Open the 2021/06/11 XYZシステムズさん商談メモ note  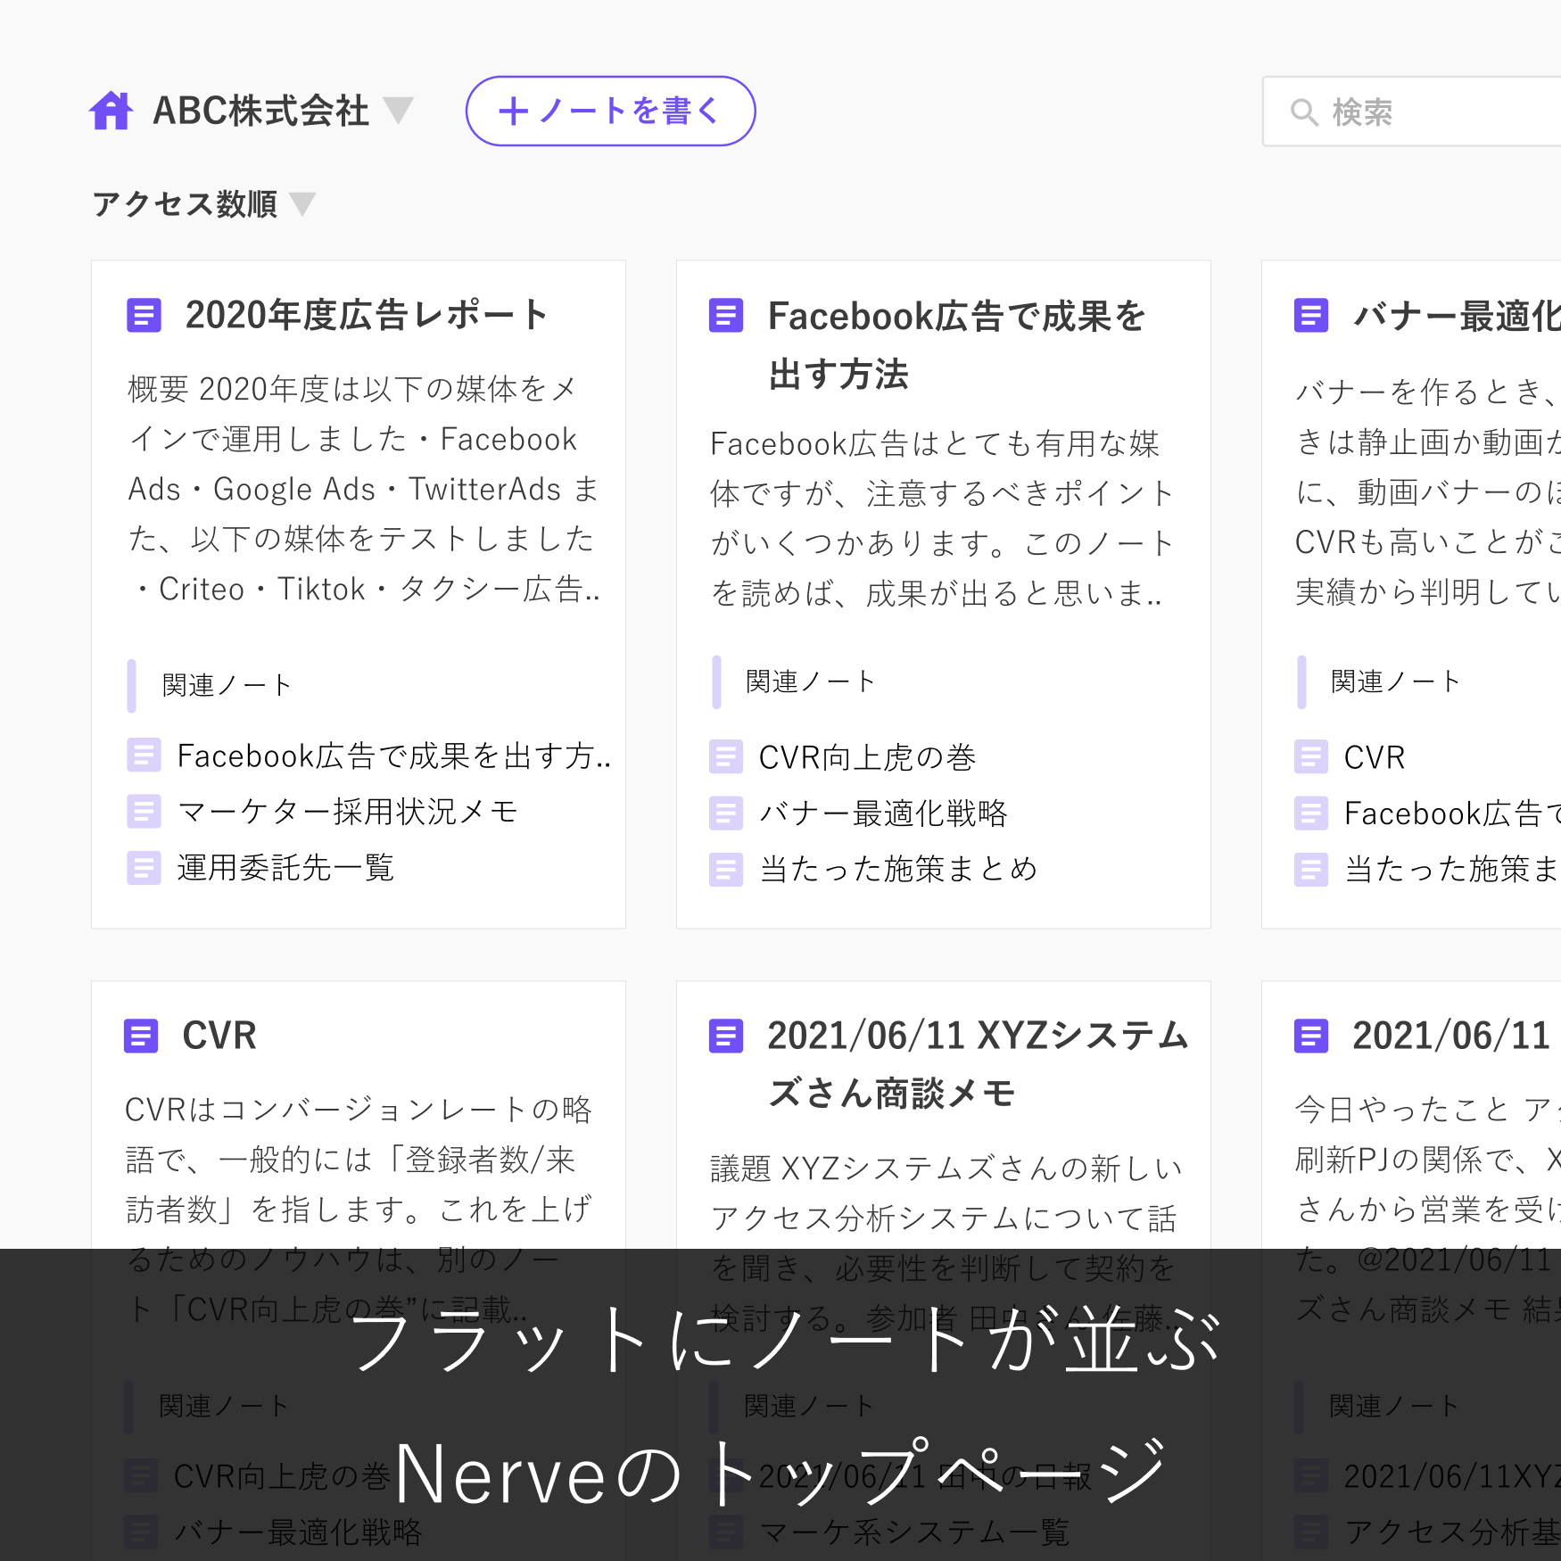[972, 1061]
